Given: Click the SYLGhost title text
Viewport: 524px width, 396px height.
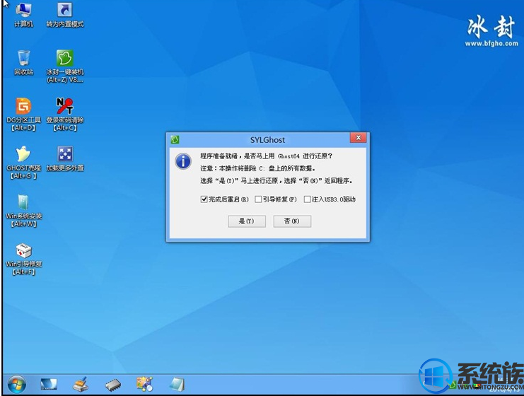Looking at the screenshot, I should [x=268, y=140].
